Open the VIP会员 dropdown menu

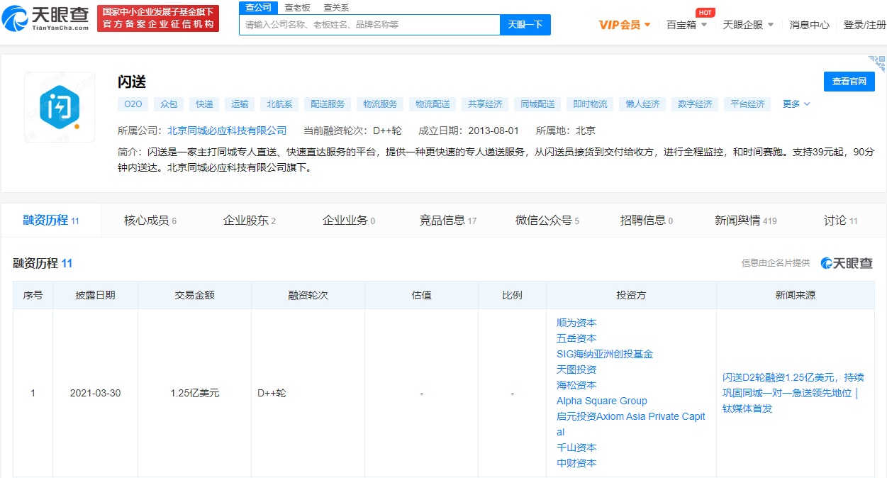(624, 25)
